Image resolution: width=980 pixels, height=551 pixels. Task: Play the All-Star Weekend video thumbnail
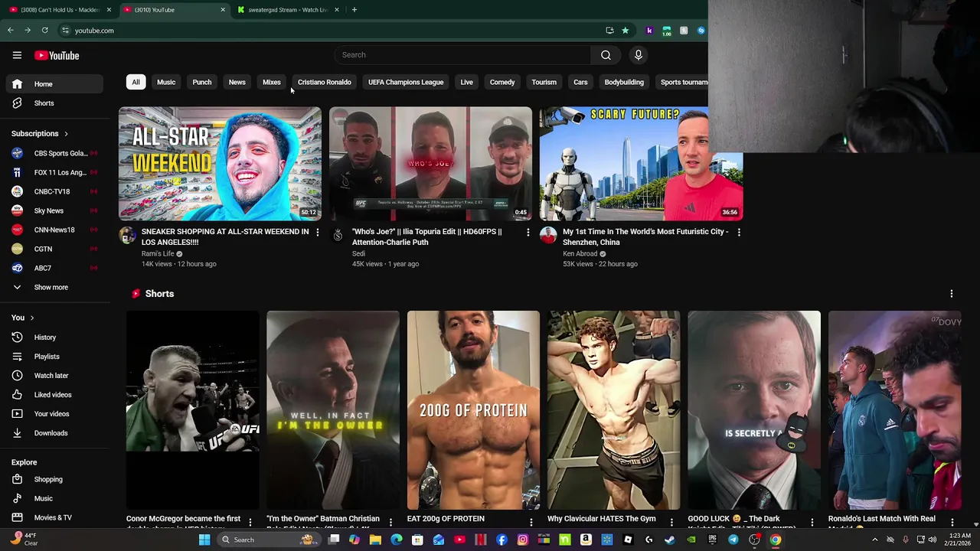coord(220,164)
